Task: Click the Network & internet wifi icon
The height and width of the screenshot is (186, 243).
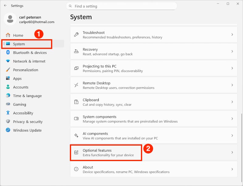Action: point(8,61)
